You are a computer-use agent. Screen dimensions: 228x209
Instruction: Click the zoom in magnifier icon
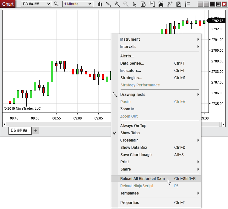point(117,4)
